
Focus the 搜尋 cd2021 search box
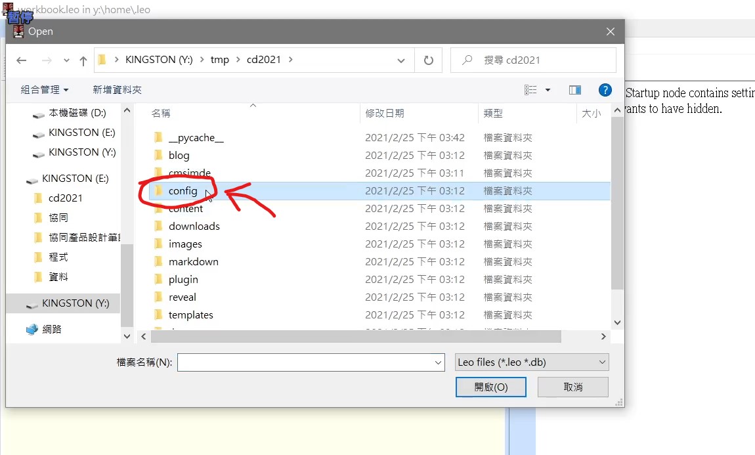(533, 60)
